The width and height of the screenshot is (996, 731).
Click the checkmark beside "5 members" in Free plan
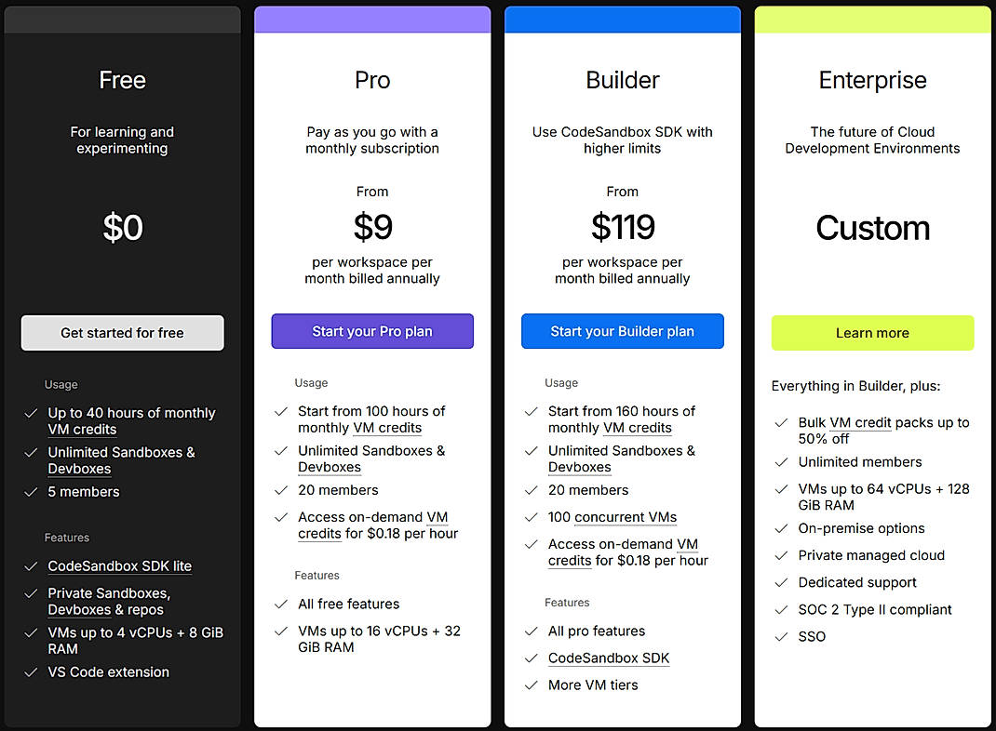[x=31, y=491]
